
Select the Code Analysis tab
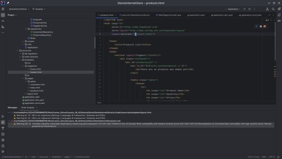[27, 108]
